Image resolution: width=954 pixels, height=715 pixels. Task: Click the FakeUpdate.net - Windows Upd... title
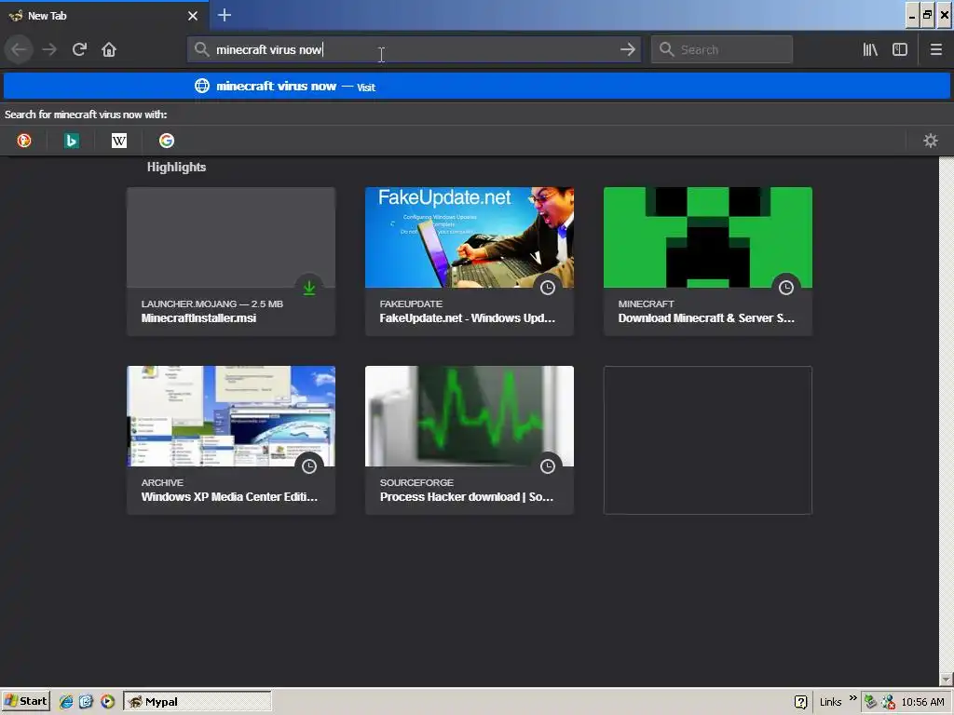click(x=468, y=318)
